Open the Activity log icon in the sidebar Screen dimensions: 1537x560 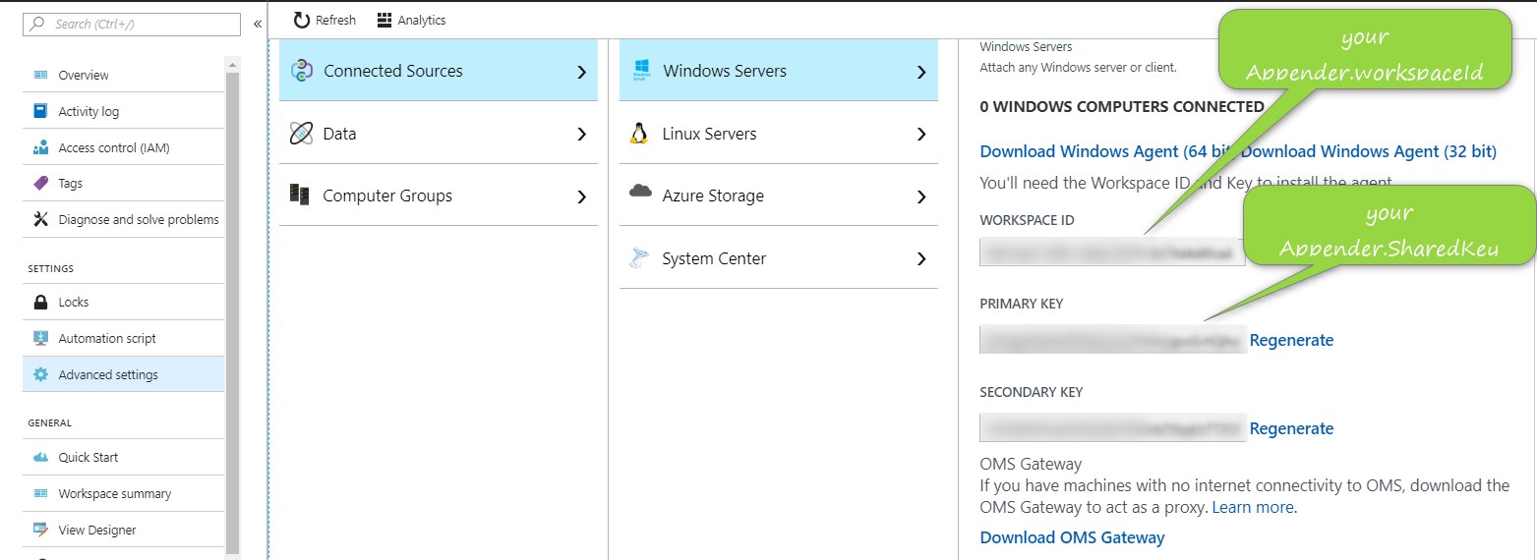click(40, 111)
